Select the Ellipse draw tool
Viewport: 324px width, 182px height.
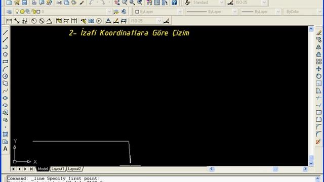[6, 98]
